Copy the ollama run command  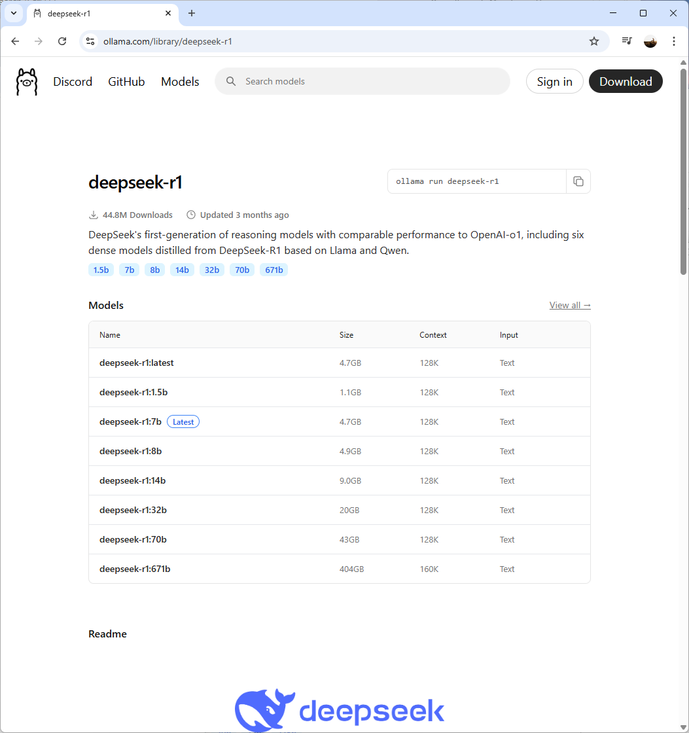(578, 181)
